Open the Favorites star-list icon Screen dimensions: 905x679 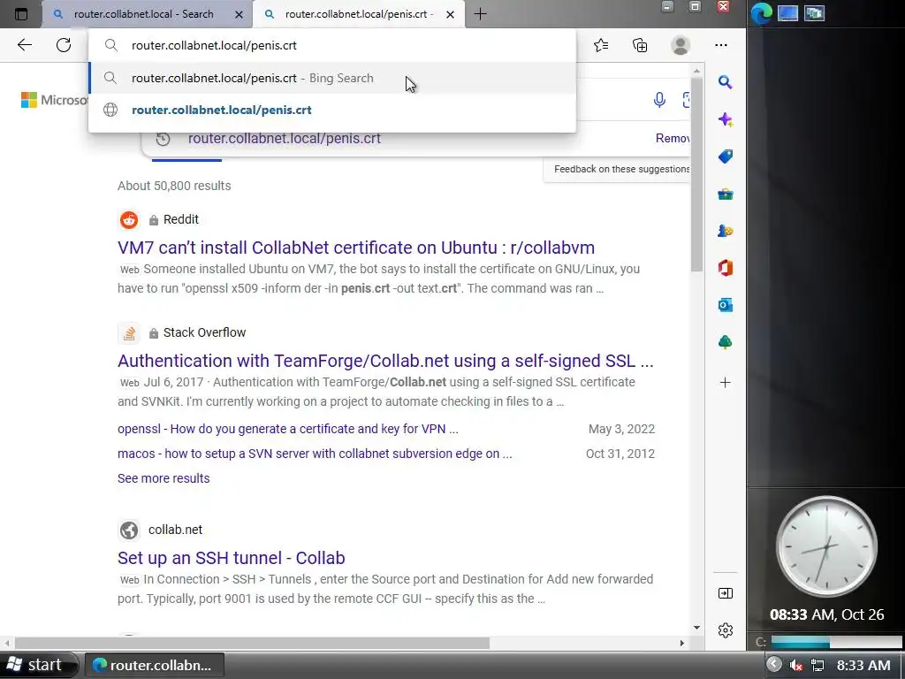point(601,45)
